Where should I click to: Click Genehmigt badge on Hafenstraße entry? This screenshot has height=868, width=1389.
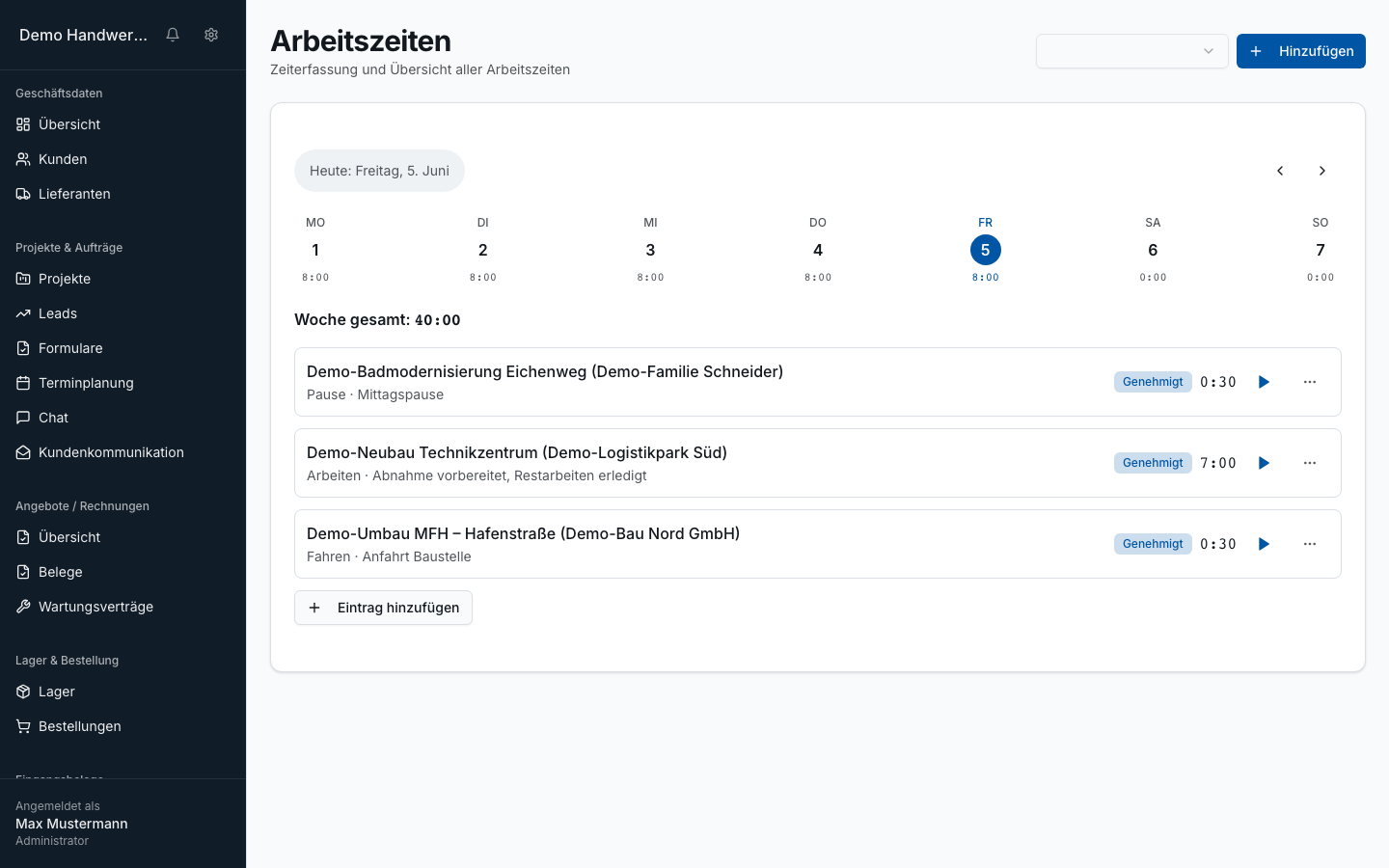pos(1153,544)
